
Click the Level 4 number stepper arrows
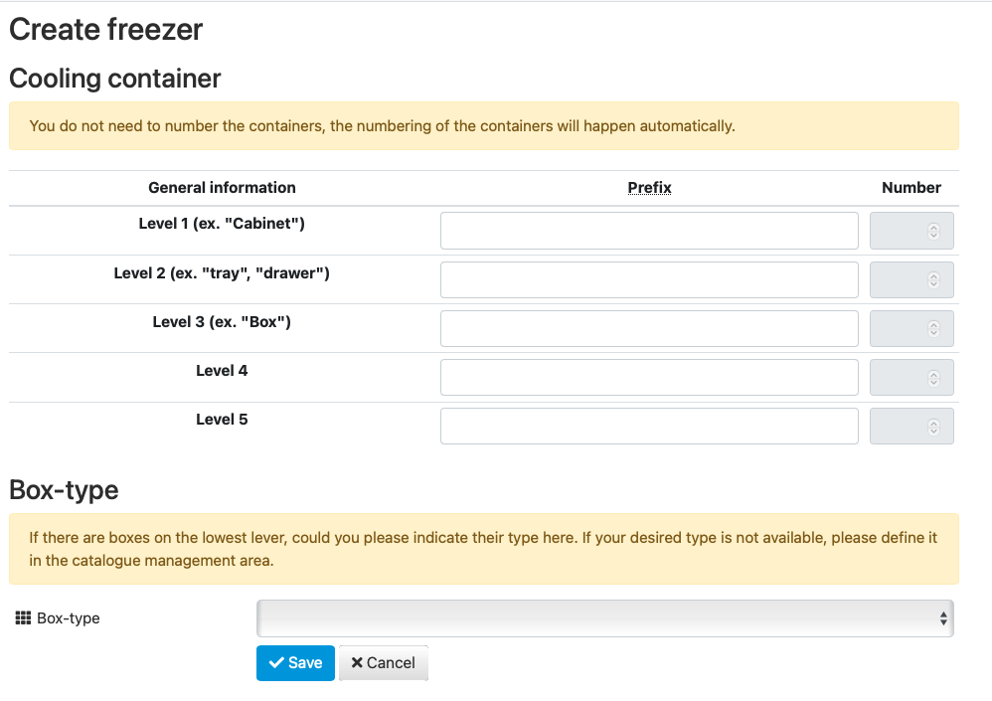click(933, 378)
